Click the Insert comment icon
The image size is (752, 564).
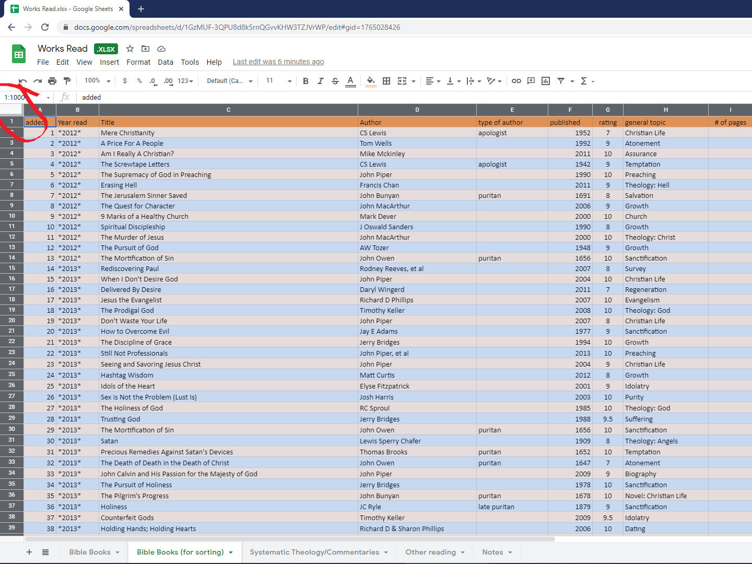click(x=531, y=81)
